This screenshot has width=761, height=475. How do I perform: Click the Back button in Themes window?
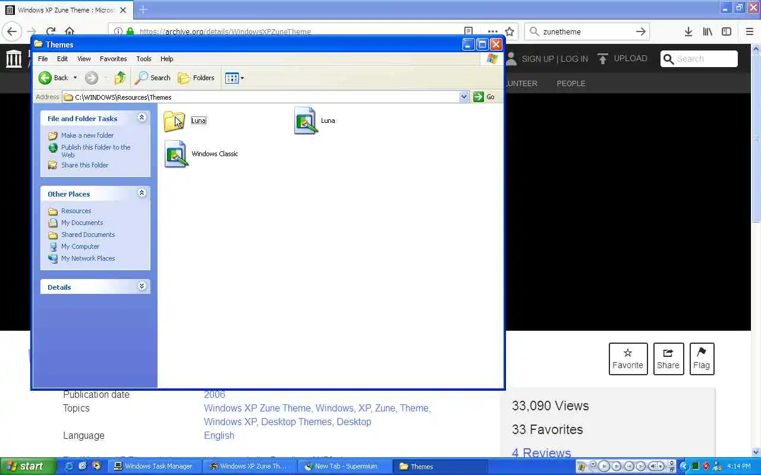coord(54,78)
